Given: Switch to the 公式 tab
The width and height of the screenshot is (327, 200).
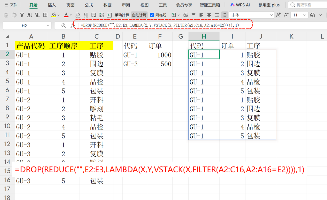Looking at the screenshot, I should tap(89, 5).
